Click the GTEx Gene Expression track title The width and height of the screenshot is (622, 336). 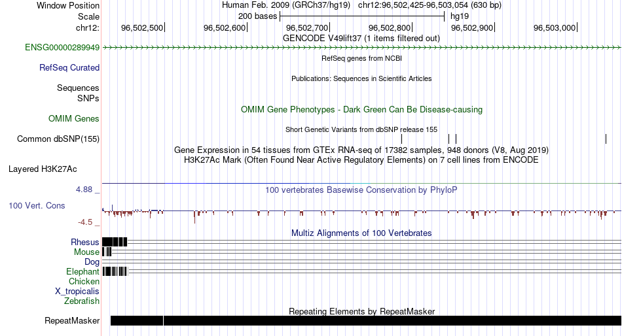coord(361,150)
